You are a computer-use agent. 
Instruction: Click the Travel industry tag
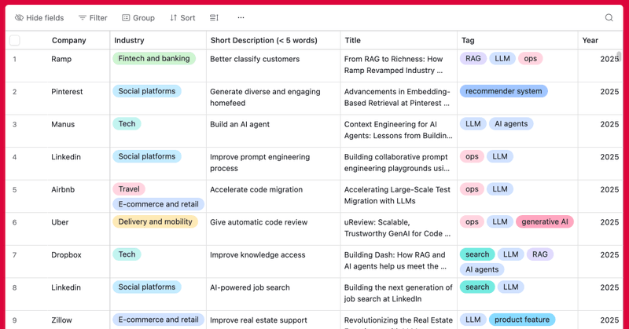[129, 189]
